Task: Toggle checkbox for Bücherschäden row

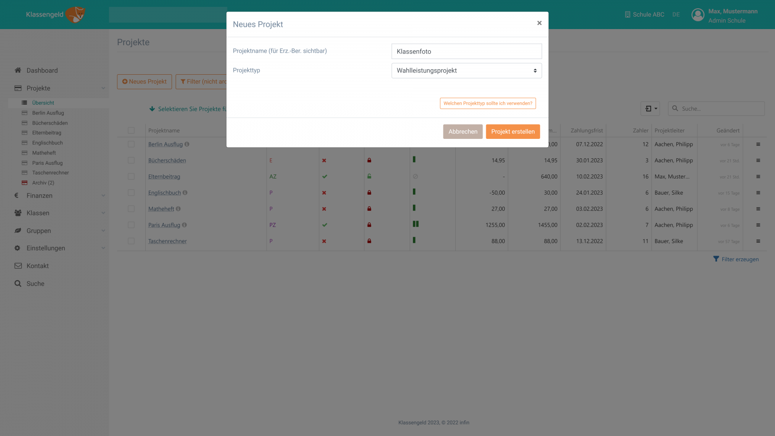Action: pos(131,161)
